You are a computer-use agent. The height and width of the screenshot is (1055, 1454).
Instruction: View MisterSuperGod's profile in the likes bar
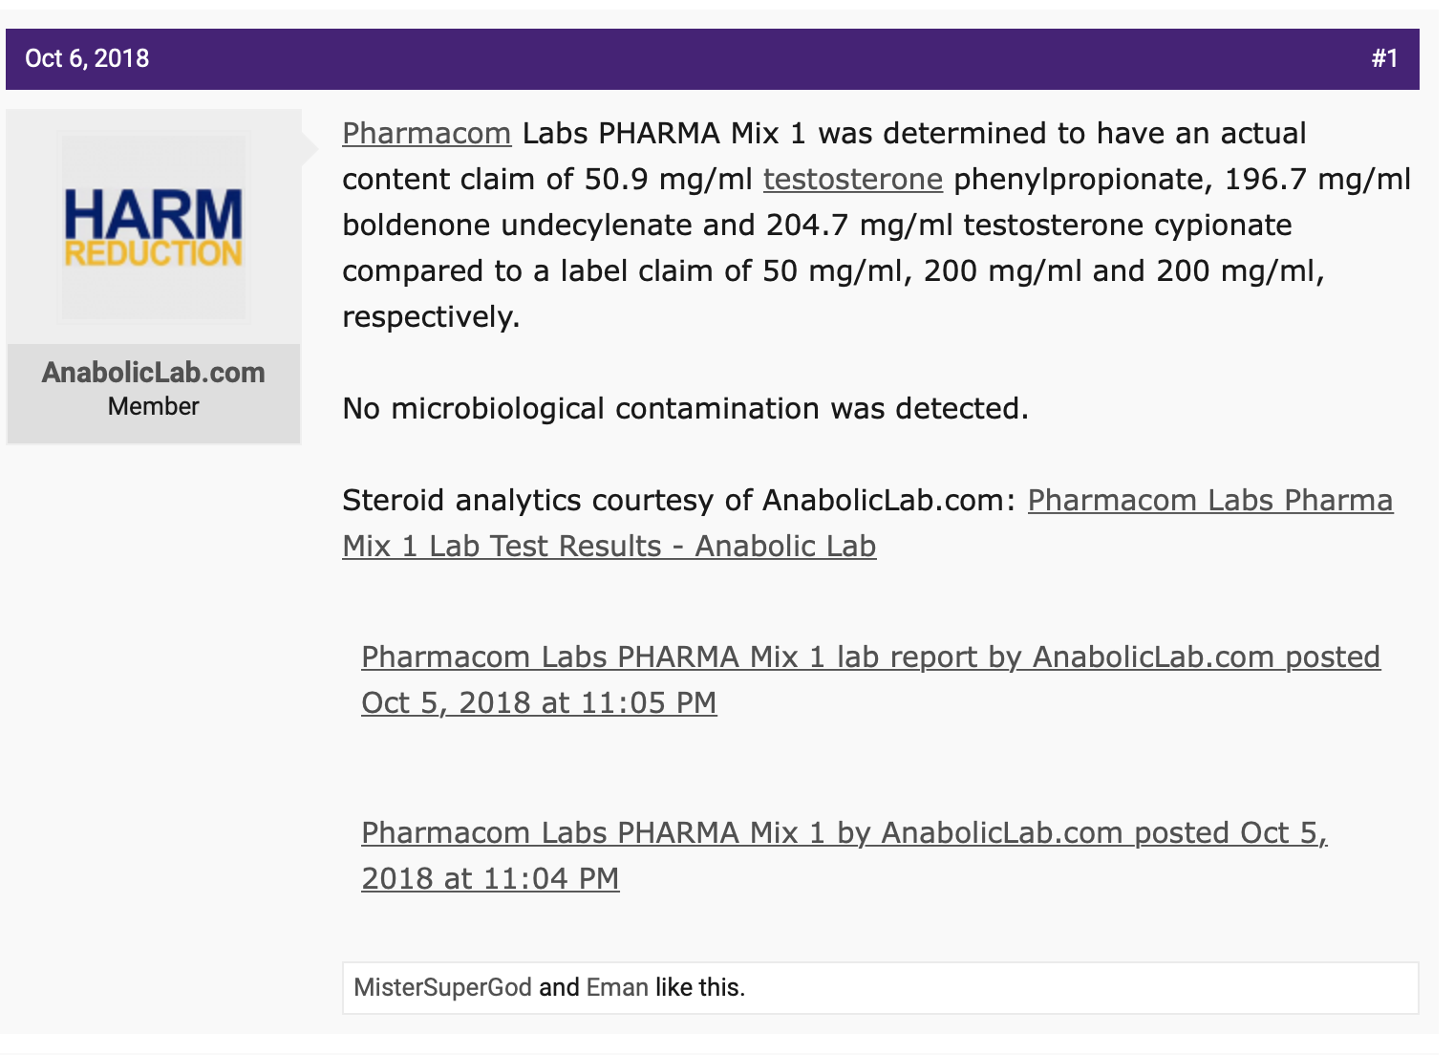(442, 987)
